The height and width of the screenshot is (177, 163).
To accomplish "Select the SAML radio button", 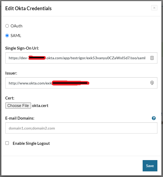I will click(x=7, y=36).
